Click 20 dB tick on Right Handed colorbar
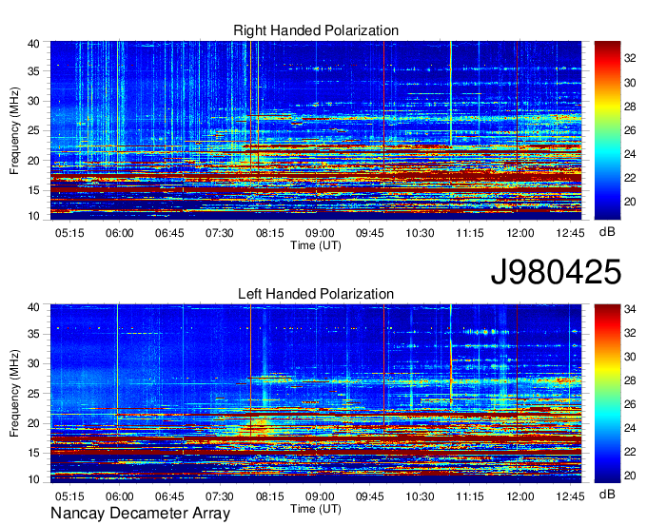 tap(630, 202)
